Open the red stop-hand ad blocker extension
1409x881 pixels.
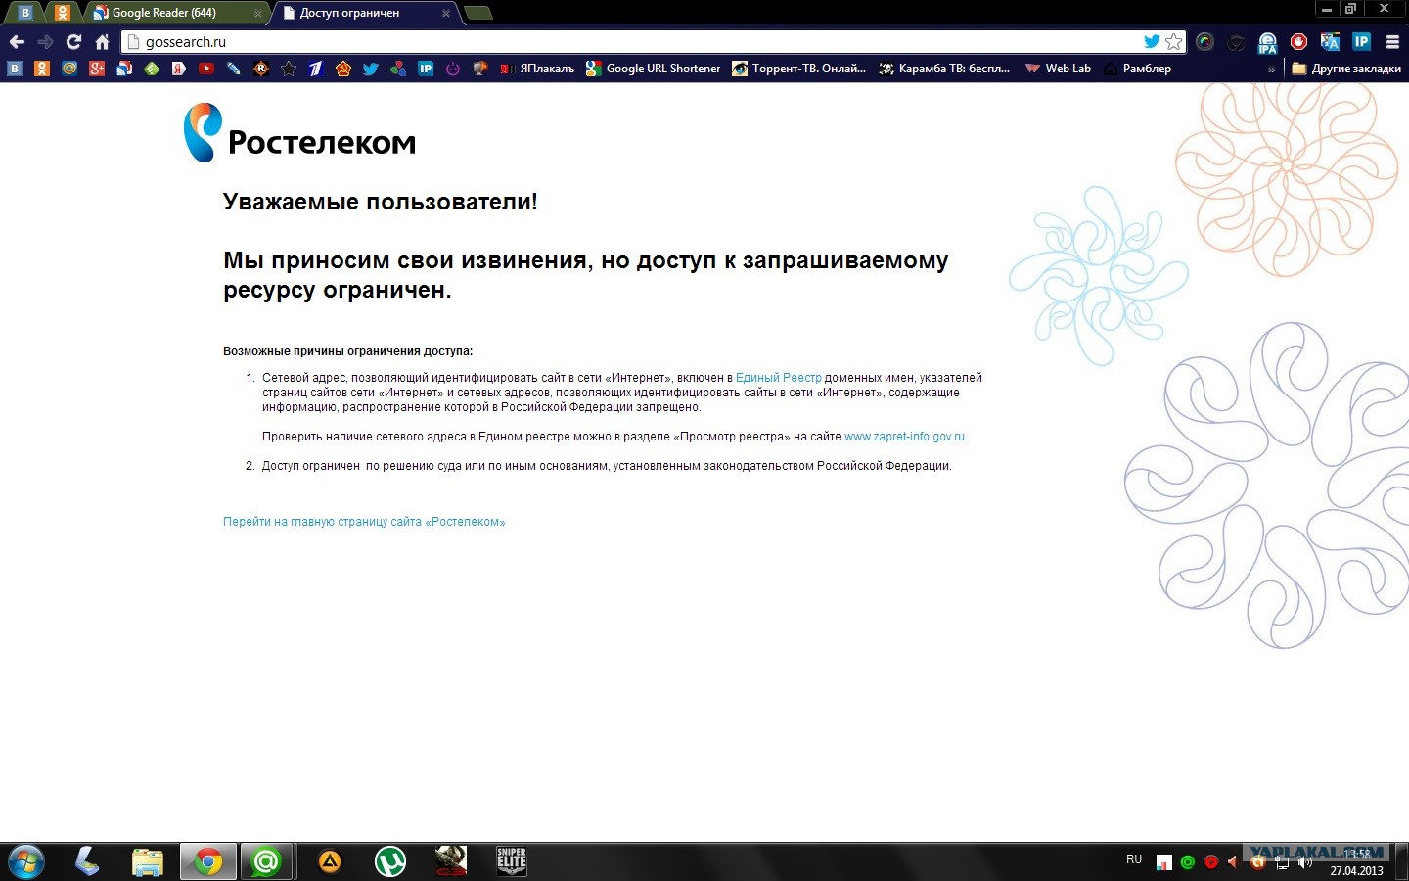click(x=1298, y=42)
